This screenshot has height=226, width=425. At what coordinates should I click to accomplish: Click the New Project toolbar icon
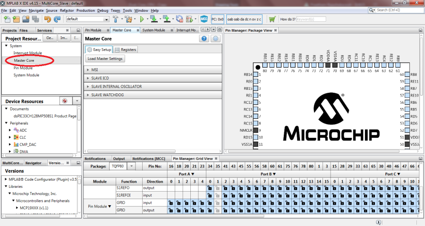(17, 19)
